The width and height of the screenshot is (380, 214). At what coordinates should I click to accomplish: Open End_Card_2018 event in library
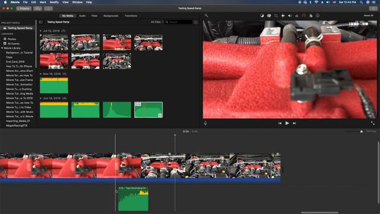(15, 62)
